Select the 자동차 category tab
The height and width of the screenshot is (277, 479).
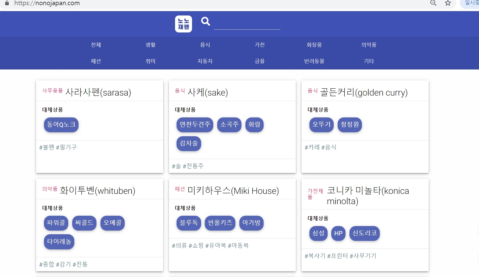pyautogui.click(x=205, y=61)
